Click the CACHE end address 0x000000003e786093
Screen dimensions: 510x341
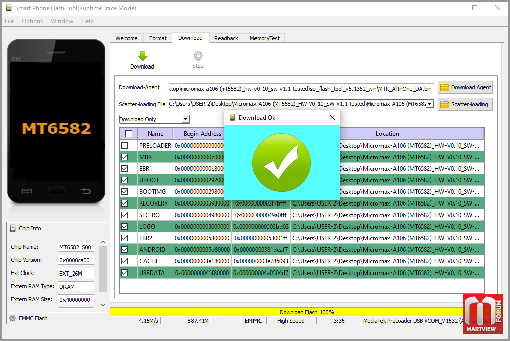click(261, 261)
